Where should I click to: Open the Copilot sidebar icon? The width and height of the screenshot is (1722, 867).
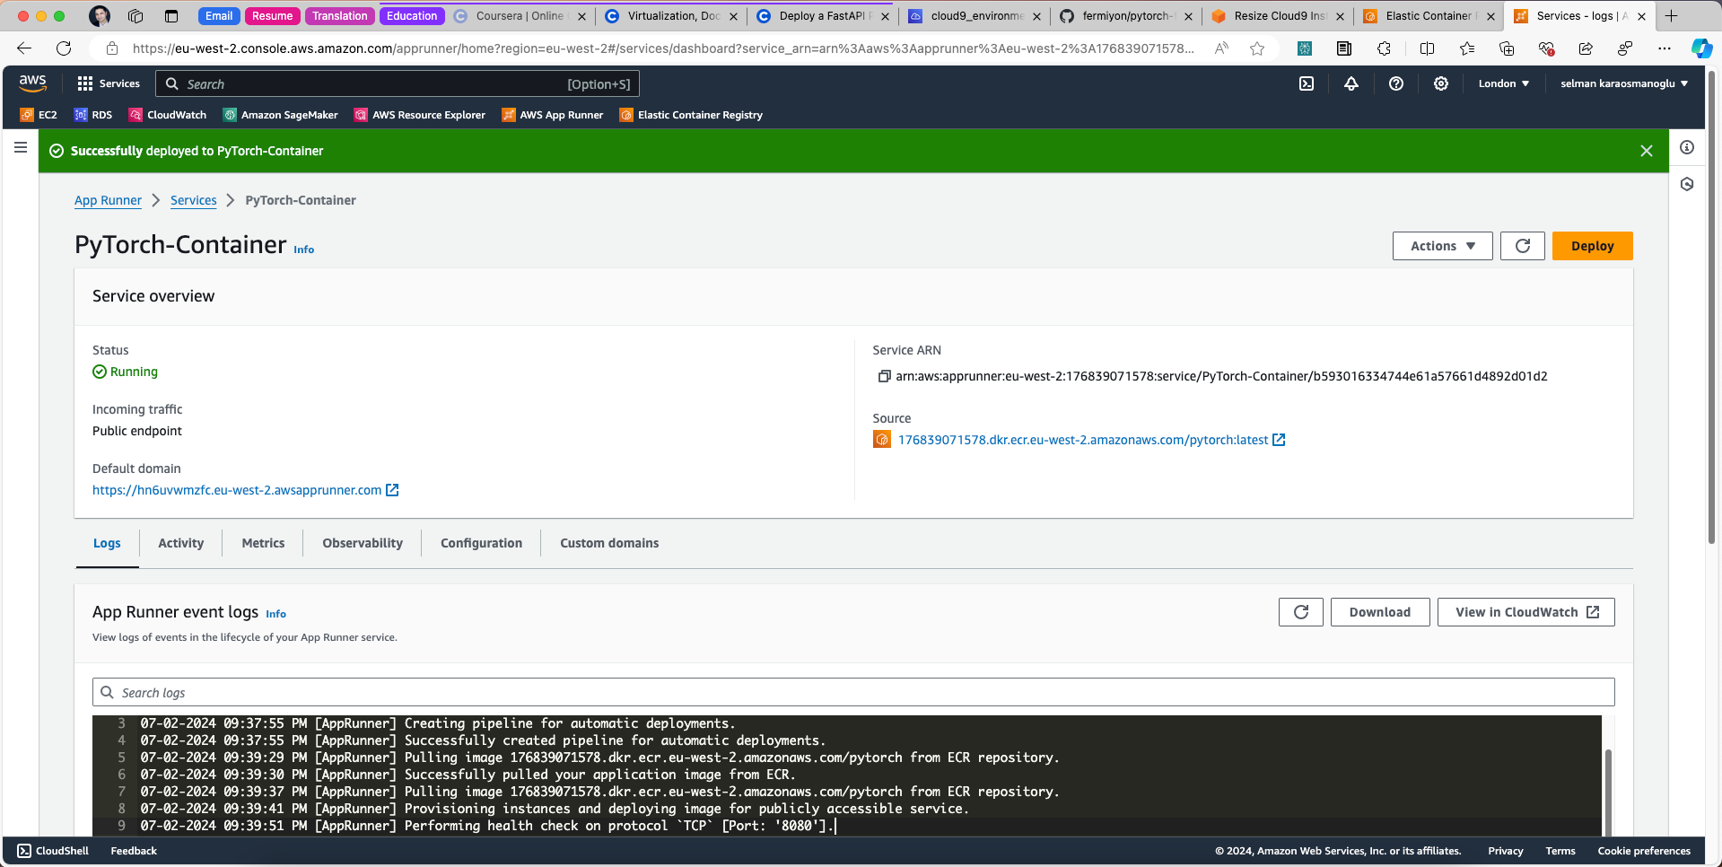(x=1701, y=48)
